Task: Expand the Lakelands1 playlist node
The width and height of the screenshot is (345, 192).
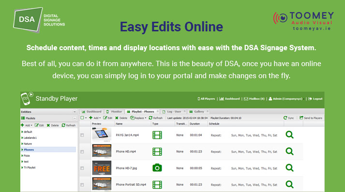Action: (22, 138)
